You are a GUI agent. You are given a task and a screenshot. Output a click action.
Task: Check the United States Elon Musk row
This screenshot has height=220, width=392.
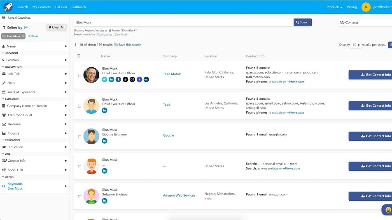click(79, 167)
